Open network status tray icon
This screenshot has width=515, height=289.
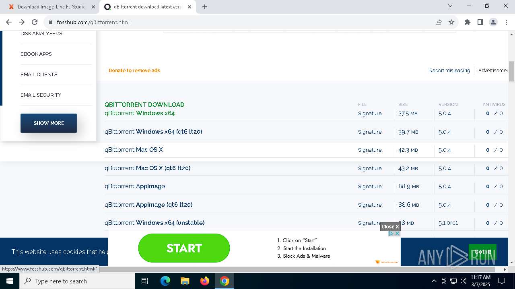coord(453,281)
